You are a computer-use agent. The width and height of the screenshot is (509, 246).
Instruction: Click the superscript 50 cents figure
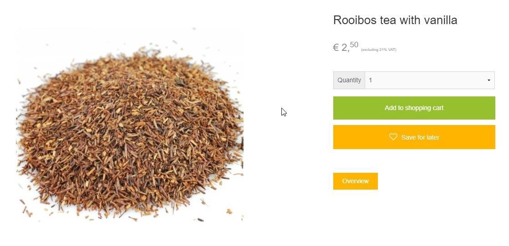[354, 45]
